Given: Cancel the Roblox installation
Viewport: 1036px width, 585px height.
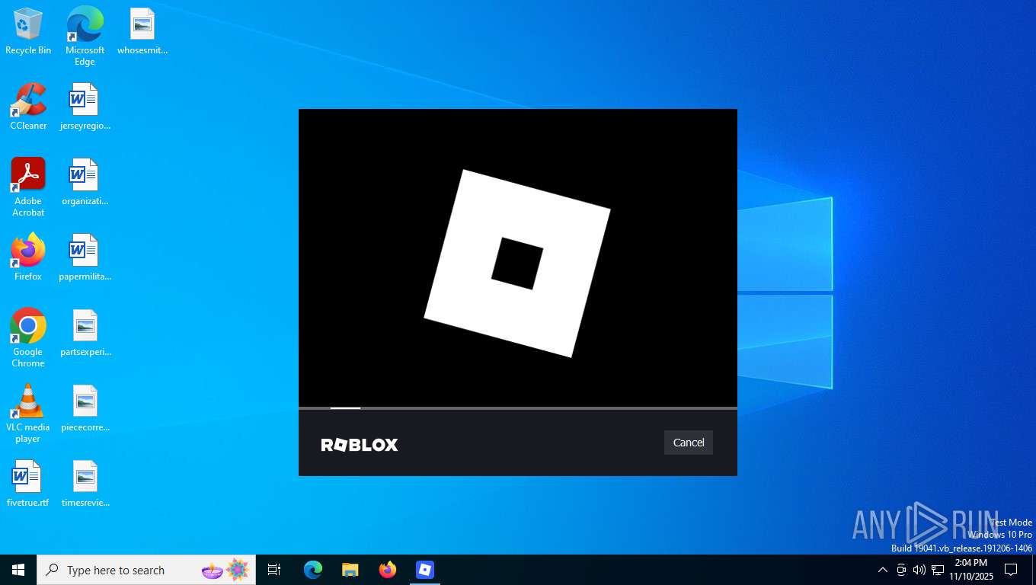Looking at the screenshot, I should pyautogui.click(x=689, y=443).
